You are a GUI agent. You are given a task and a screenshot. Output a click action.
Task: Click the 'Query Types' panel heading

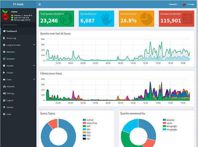[x=48, y=113]
